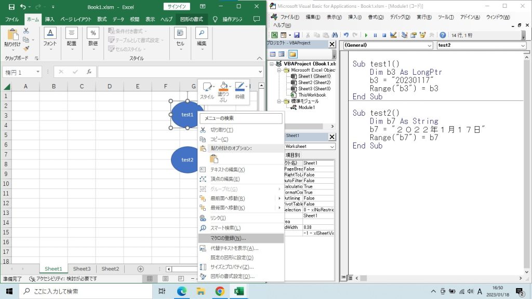Click the Find binoculars icon in VBA
This screenshot has height=299, width=532.
click(334, 35)
